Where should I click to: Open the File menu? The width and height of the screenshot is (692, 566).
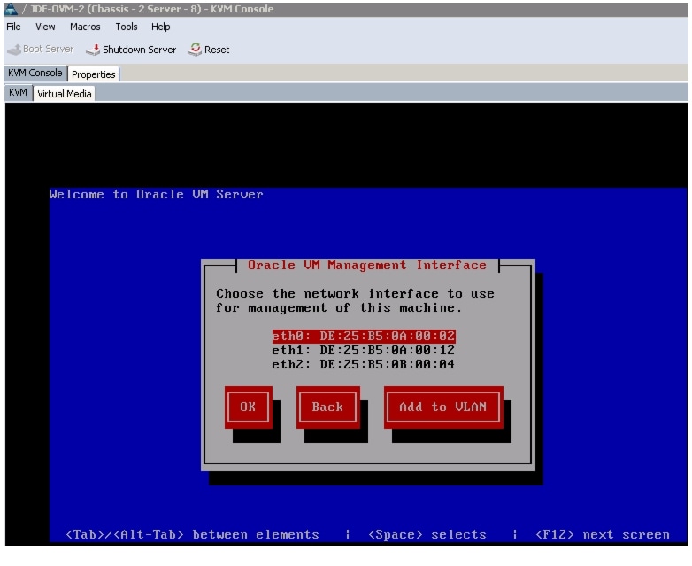click(13, 27)
